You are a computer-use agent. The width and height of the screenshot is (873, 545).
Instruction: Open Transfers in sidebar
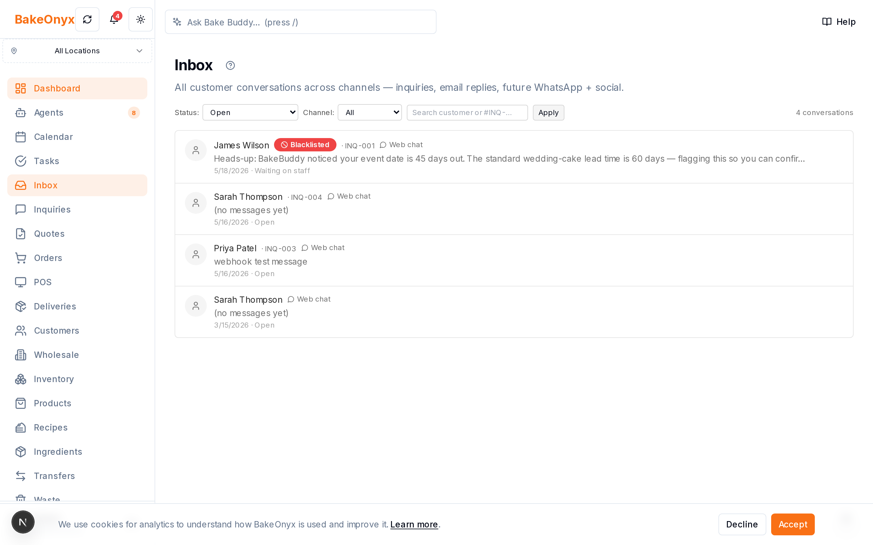(77, 476)
